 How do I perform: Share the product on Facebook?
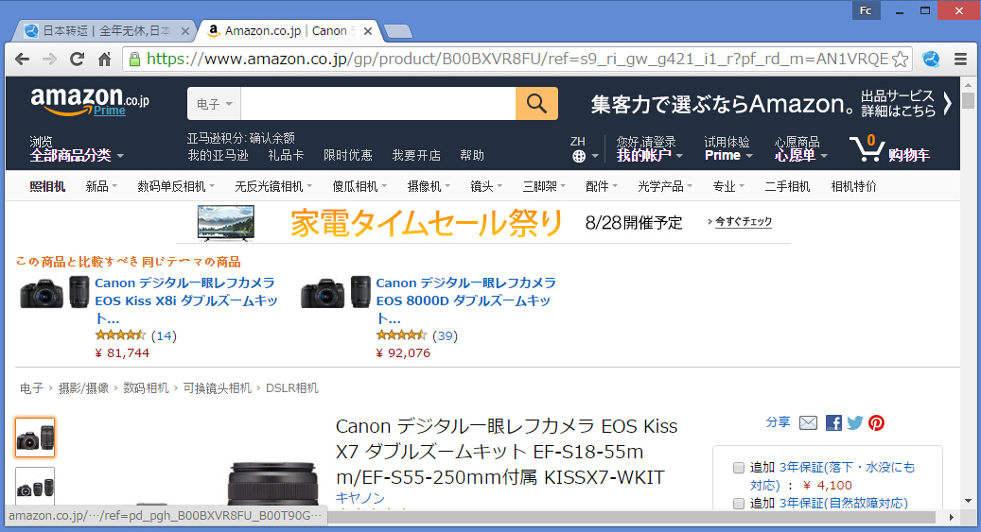(x=833, y=423)
